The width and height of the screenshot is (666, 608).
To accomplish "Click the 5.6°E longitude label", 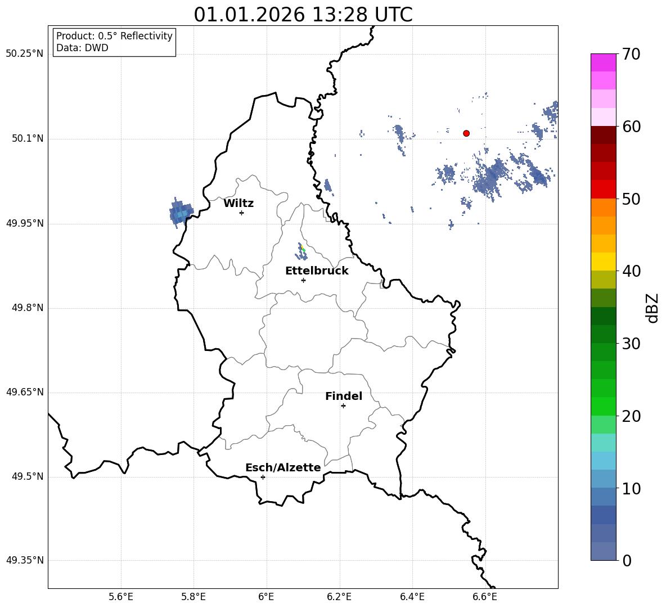I will [x=121, y=597].
